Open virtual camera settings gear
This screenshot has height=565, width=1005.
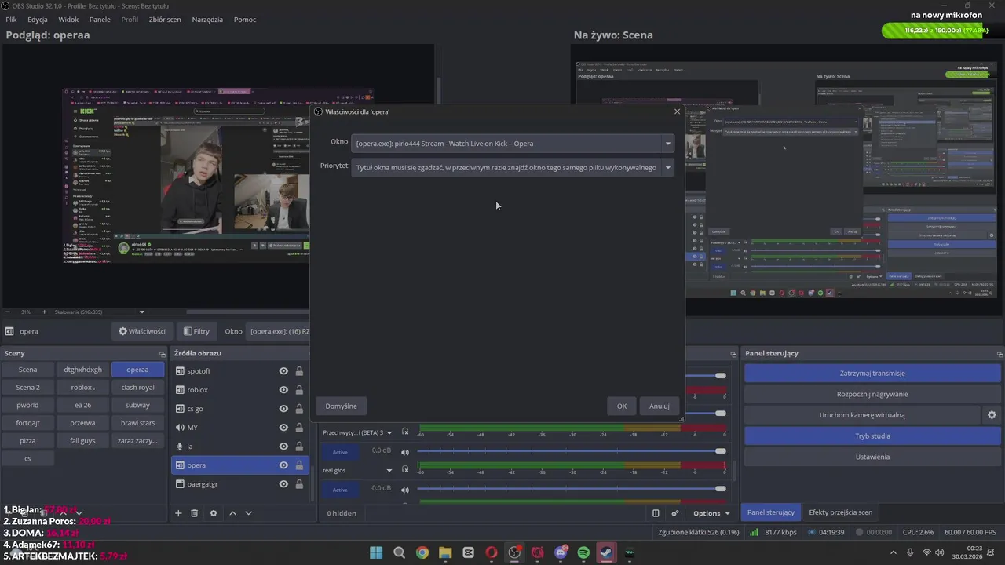point(992,415)
